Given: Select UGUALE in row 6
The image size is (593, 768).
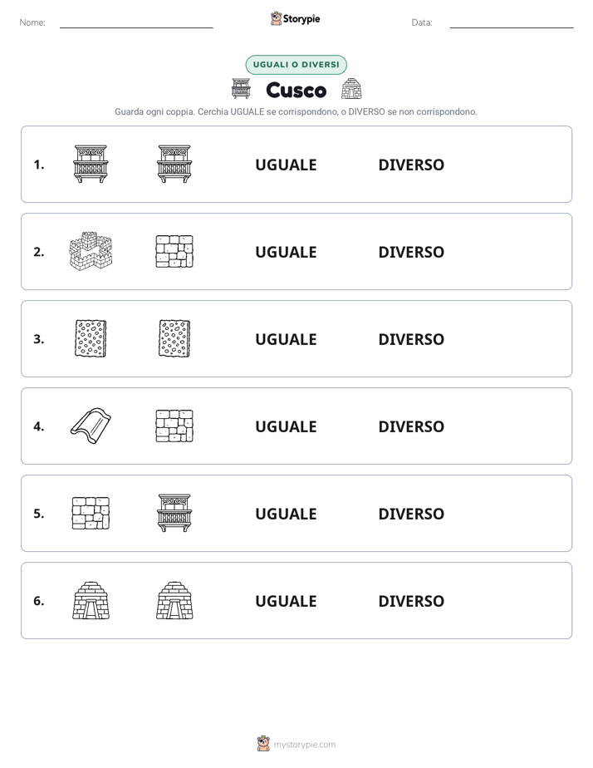Looking at the screenshot, I should click(286, 601).
